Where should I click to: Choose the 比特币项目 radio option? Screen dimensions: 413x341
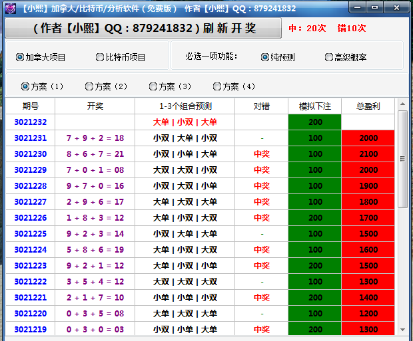pos(100,57)
